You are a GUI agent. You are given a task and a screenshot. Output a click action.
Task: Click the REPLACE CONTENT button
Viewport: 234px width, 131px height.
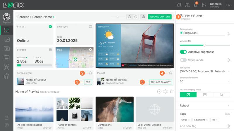tap(160, 17)
